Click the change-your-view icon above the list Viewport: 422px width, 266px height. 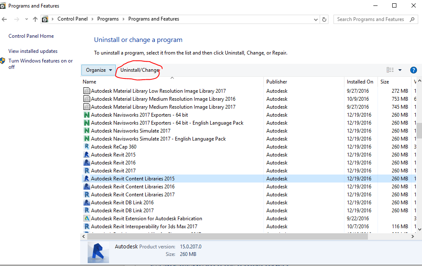(390, 70)
